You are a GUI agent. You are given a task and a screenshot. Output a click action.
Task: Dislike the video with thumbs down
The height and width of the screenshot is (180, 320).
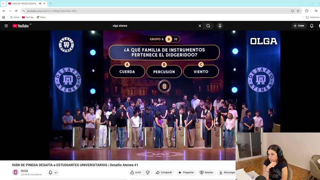[148, 172]
